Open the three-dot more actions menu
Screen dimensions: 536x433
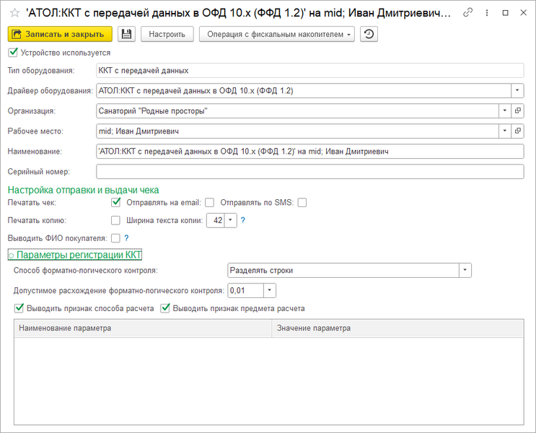(x=487, y=13)
